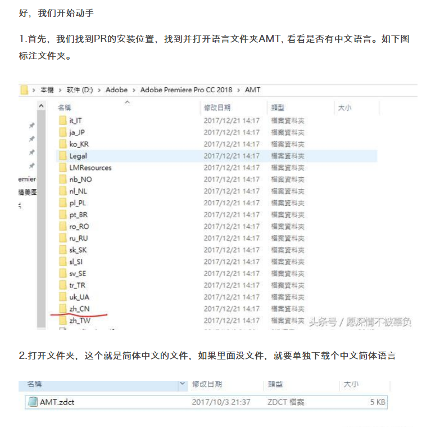
Task: Sort by 修改日期 column header
Action: tap(217, 107)
